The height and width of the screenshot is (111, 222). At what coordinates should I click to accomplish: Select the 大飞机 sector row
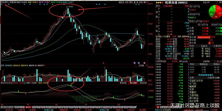click(x=206, y=83)
